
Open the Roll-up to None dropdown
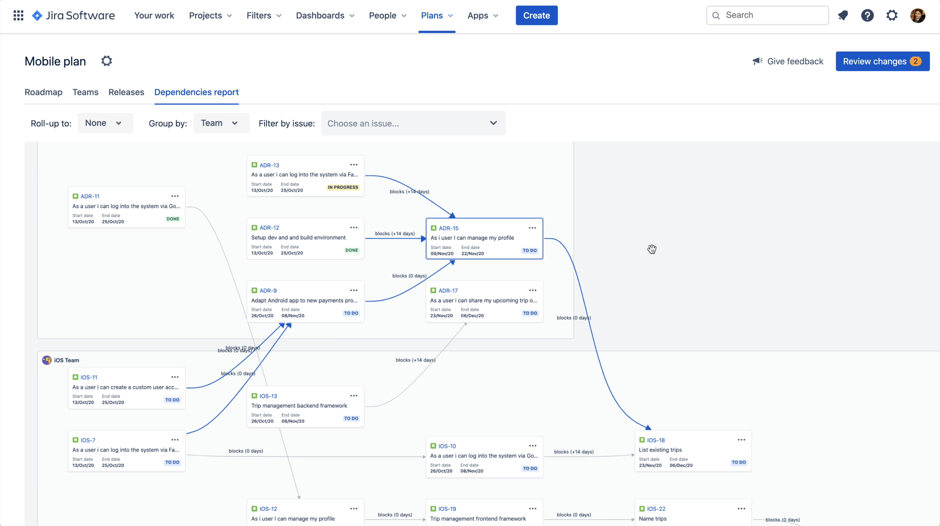click(x=105, y=123)
